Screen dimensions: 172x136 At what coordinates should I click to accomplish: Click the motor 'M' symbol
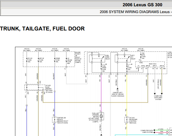(101, 116)
